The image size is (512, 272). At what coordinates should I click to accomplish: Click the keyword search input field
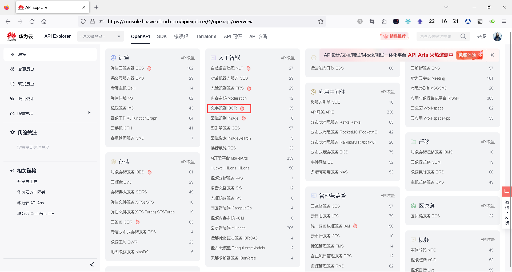tap(436, 36)
